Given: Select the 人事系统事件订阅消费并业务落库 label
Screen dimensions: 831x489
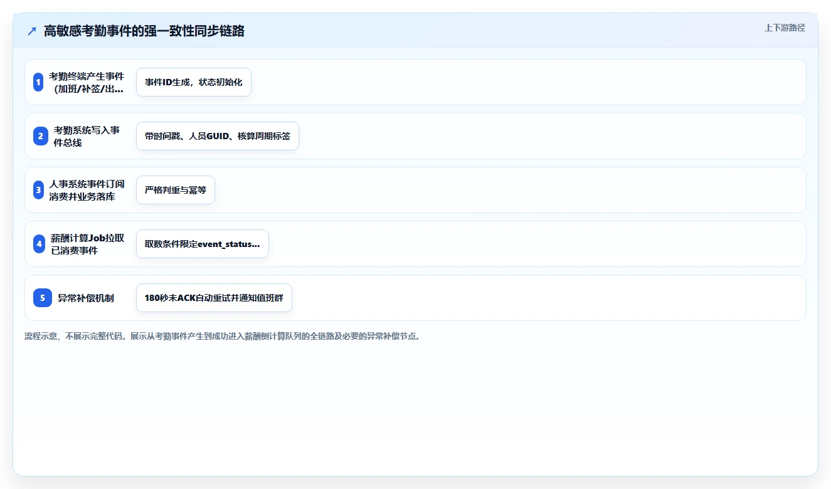Looking at the screenshot, I should coord(87,190).
